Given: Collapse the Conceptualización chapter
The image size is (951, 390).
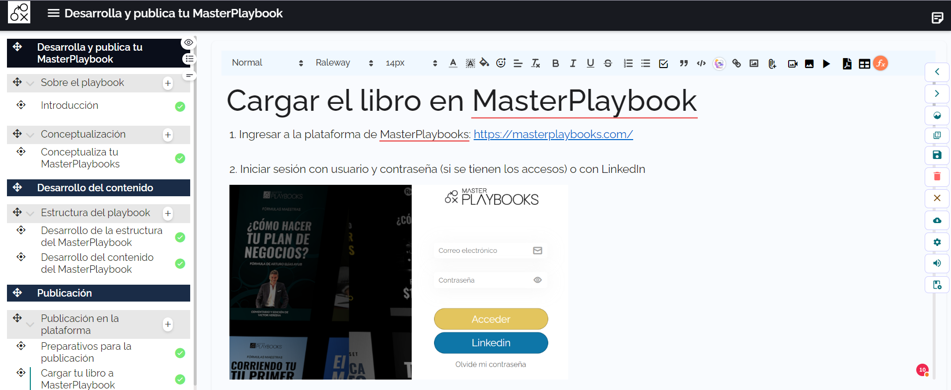Looking at the screenshot, I should (x=30, y=135).
